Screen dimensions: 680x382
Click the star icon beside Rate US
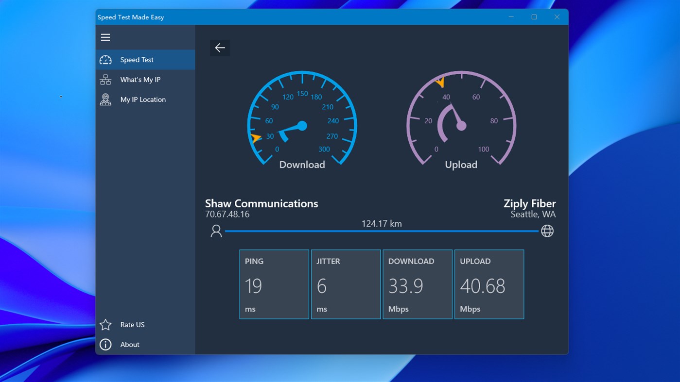[105, 324]
